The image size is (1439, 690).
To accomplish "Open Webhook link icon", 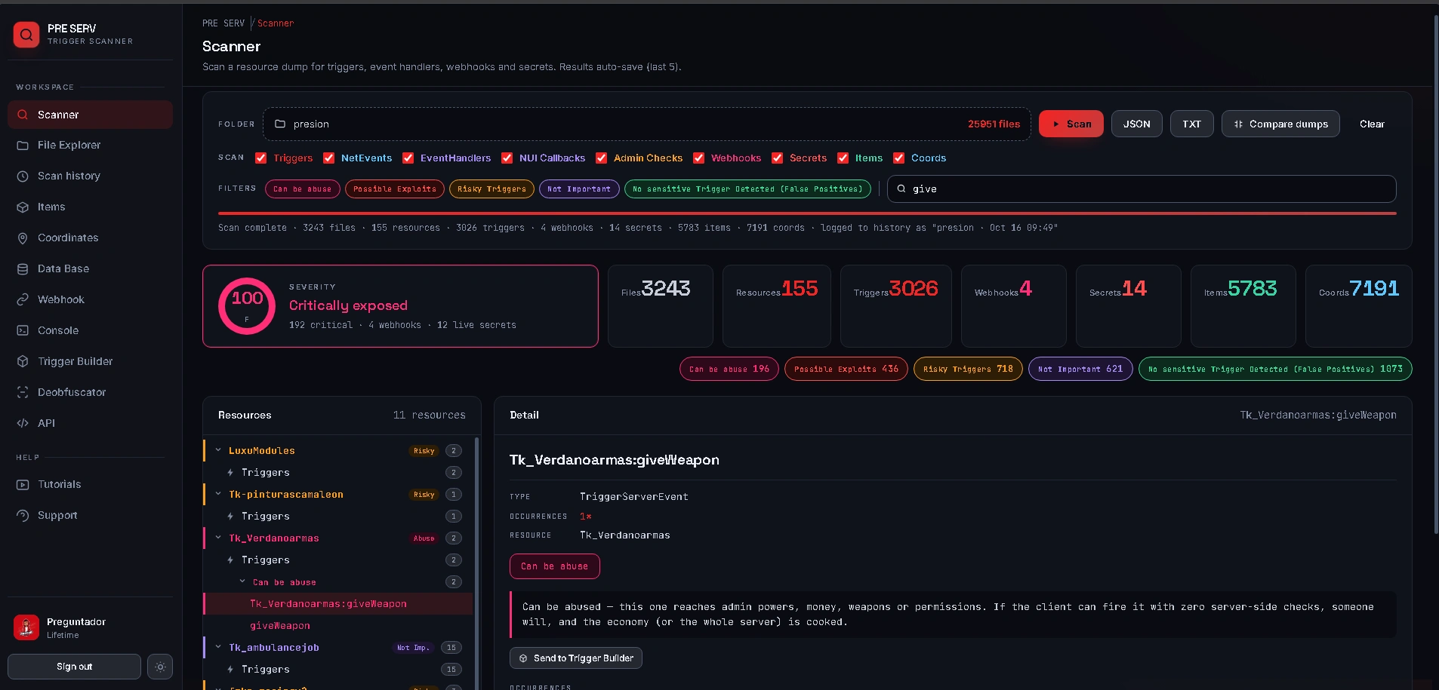I will [23, 299].
